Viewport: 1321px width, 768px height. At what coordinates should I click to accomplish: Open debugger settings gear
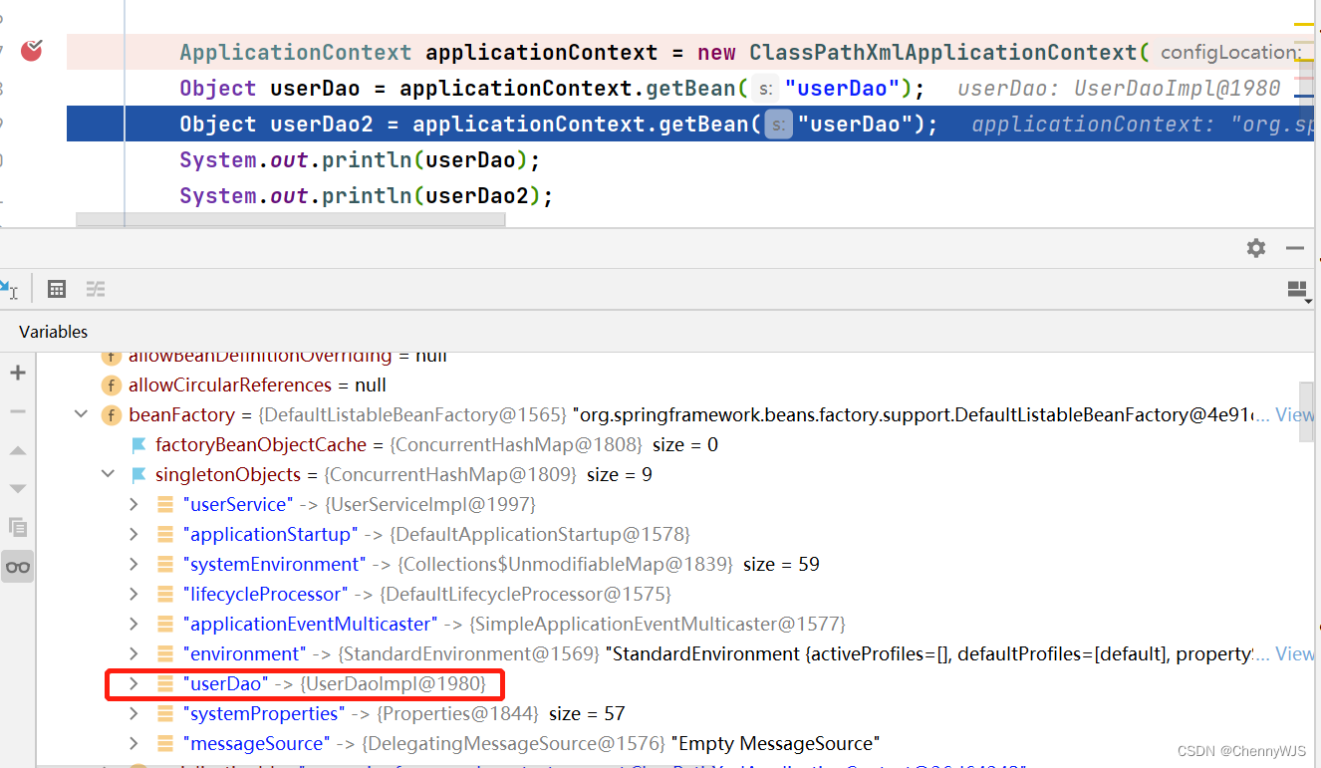coord(1256,248)
